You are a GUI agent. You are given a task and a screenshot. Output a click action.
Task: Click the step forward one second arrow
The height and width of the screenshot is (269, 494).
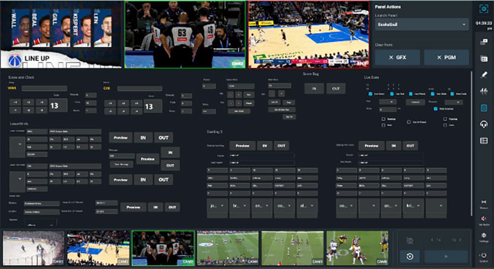(x=456, y=240)
